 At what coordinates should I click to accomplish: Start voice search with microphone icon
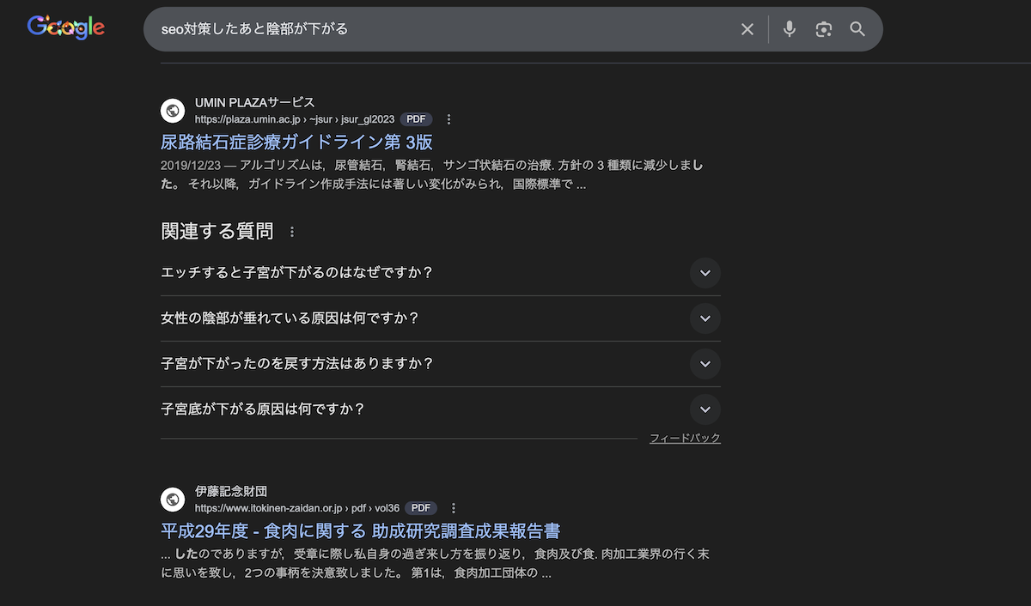(790, 29)
